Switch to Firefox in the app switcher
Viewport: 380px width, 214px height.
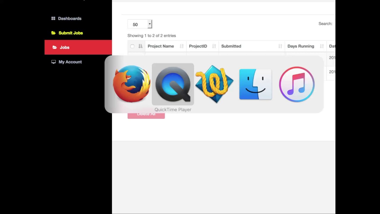[132, 84]
